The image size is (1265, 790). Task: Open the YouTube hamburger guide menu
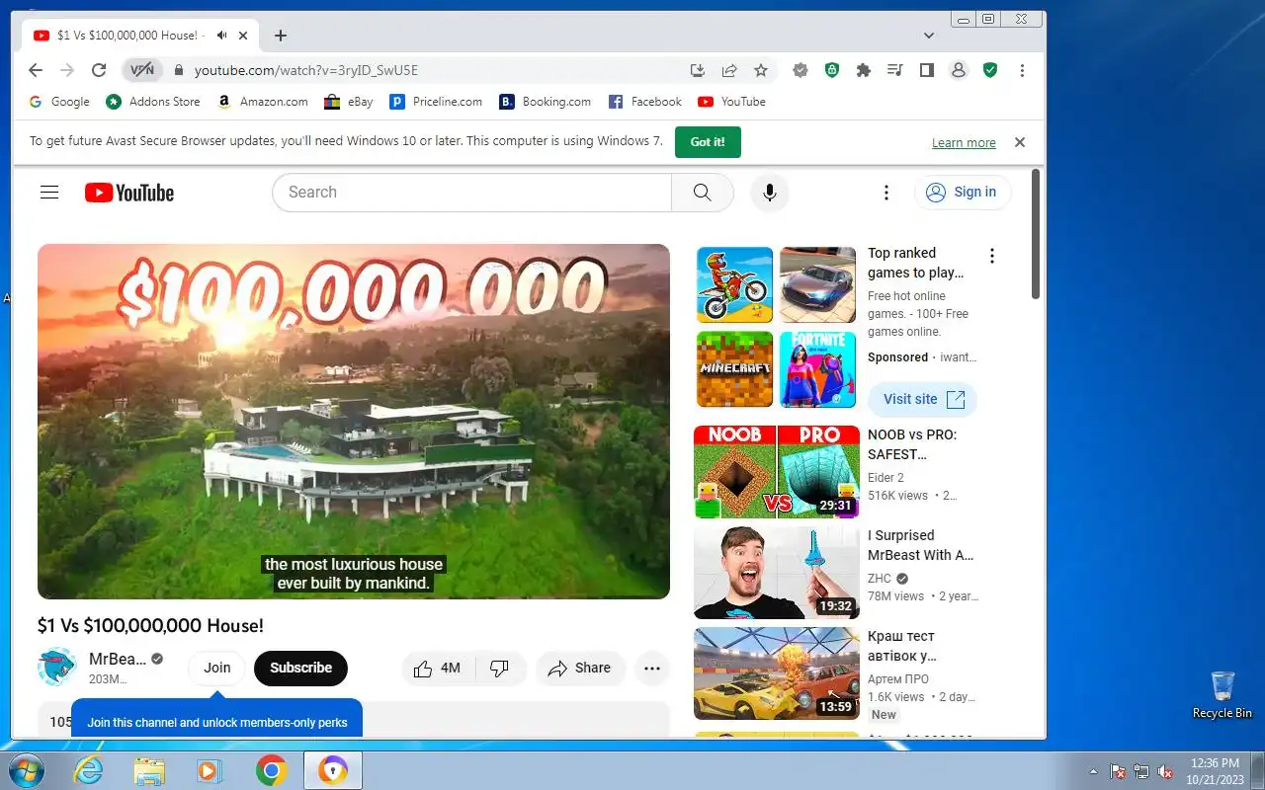(x=49, y=193)
